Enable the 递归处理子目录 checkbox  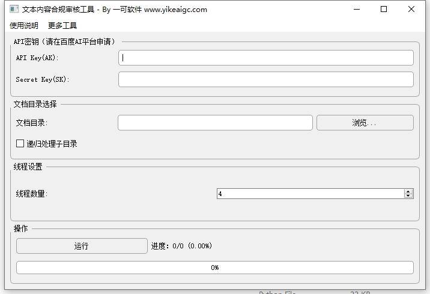[x=20, y=144]
